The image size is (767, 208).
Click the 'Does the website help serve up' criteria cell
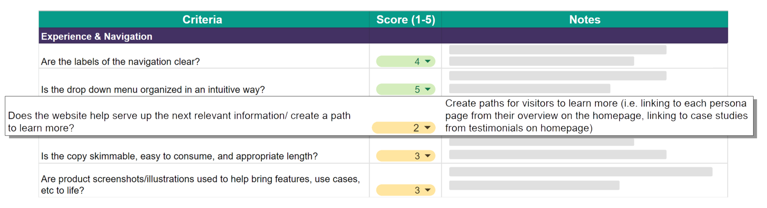tap(179, 121)
